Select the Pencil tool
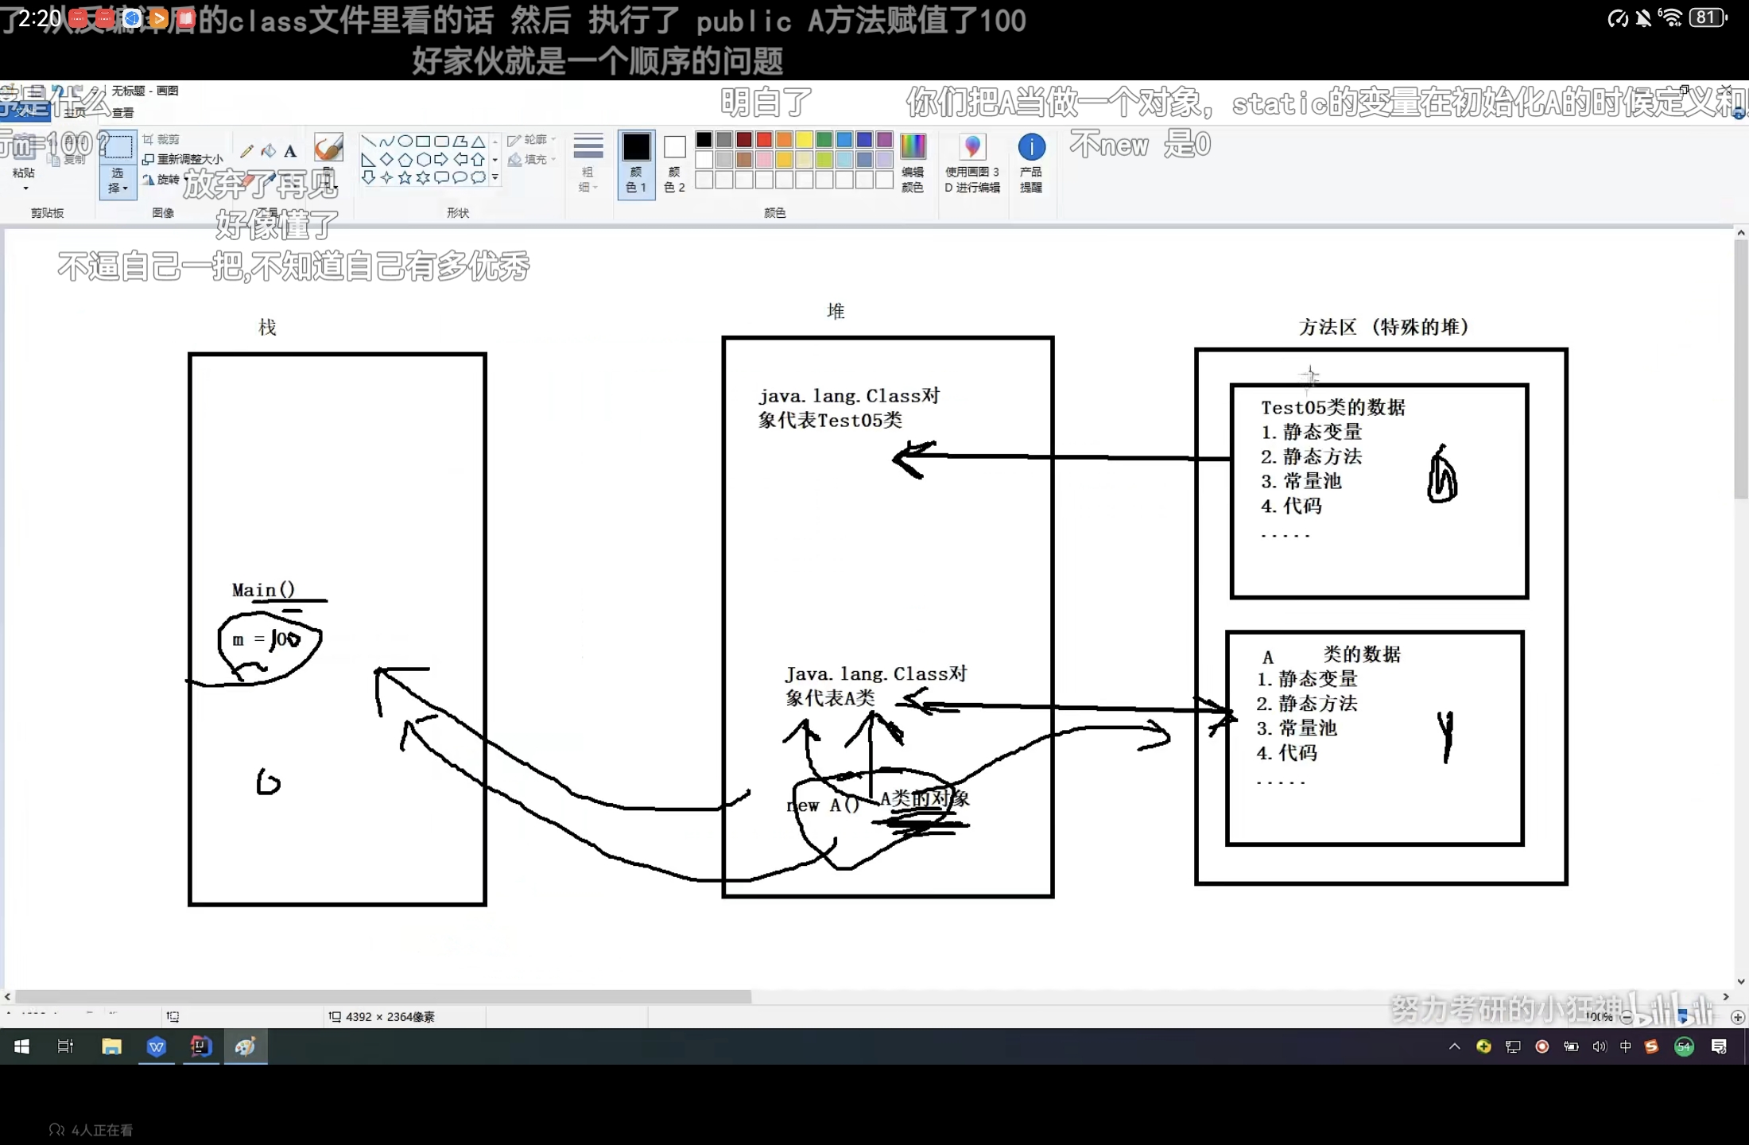This screenshot has height=1145, width=1749. click(x=246, y=151)
